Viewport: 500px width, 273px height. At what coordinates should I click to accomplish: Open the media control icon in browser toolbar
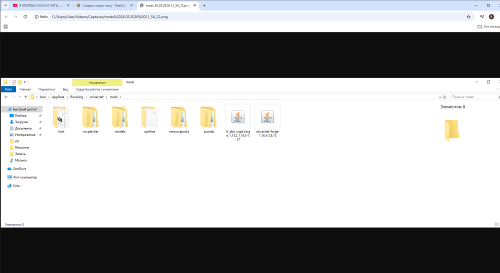click(482, 16)
